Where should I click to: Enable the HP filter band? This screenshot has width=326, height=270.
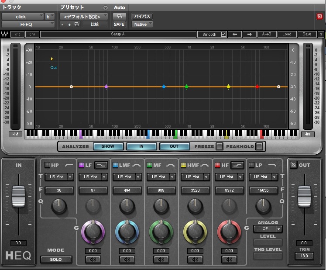click(47, 165)
